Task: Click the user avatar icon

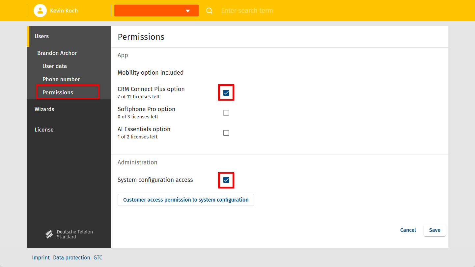Action: tap(40, 11)
